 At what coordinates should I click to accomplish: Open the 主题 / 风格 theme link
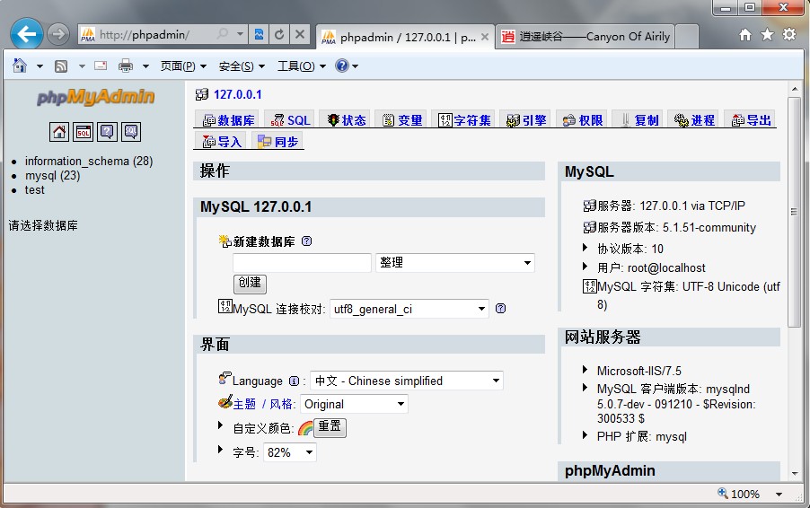pyautogui.click(x=264, y=404)
